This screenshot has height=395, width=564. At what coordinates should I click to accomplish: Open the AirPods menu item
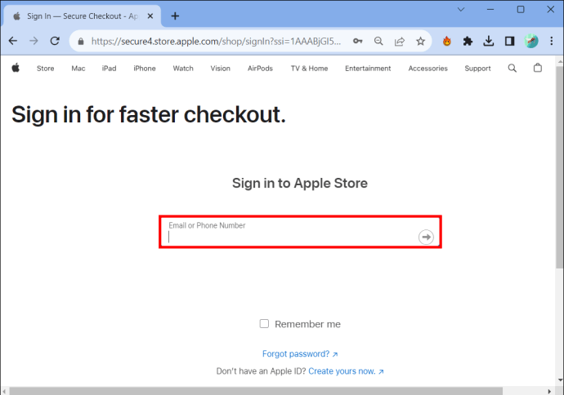[x=260, y=69]
